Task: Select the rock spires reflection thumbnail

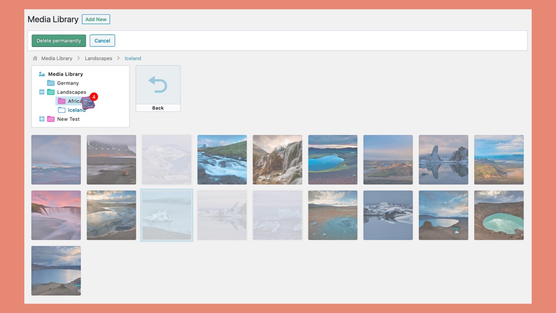Action: tap(443, 160)
